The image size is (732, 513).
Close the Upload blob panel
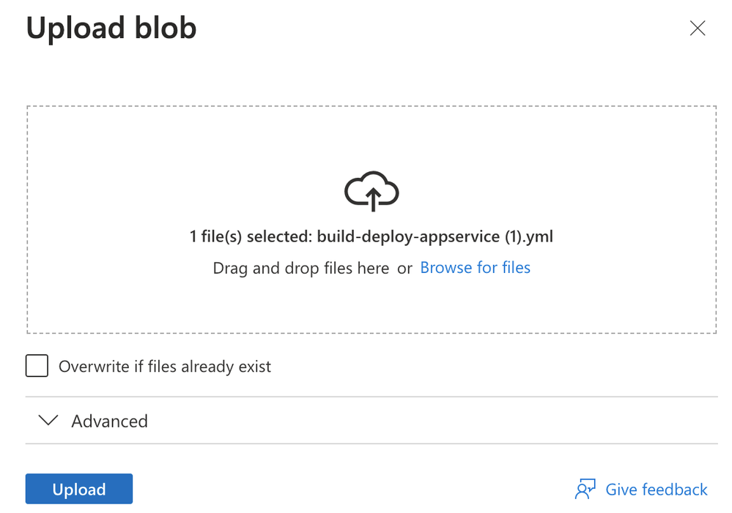coord(698,29)
